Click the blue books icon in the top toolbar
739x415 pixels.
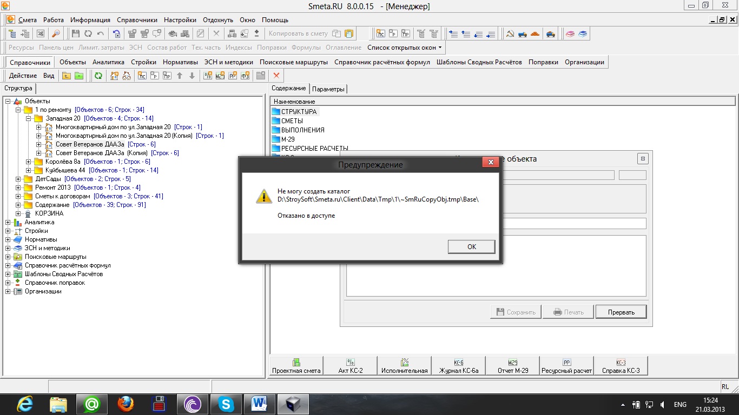[583, 34]
